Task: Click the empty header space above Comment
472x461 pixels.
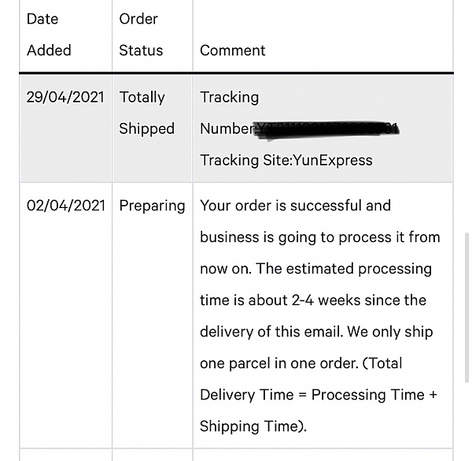Action: click(x=323, y=20)
